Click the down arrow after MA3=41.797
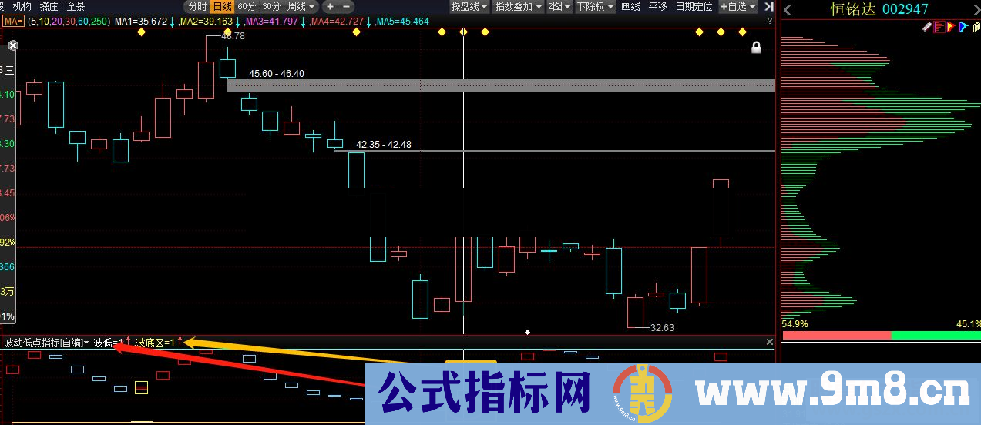The image size is (981, 425). click(303, 22)
